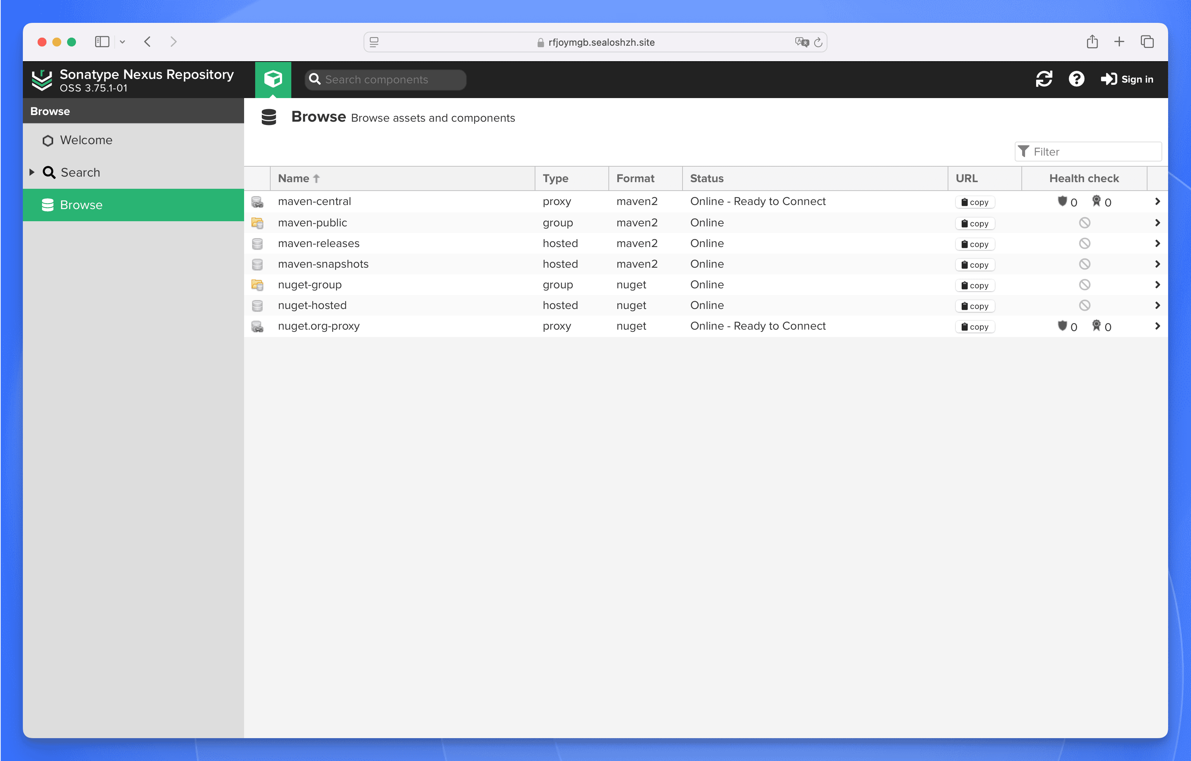Open Safari's share icon
This screenshot has width=1191, height=761.
pos(1092,42)
